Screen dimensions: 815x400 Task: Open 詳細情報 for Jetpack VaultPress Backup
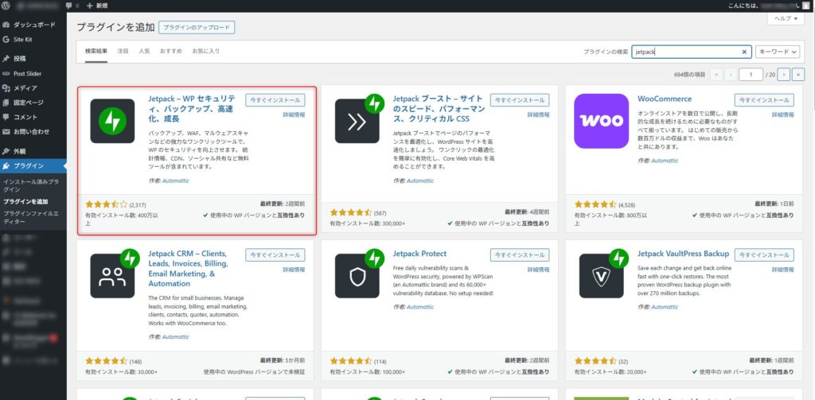pos(783,270)
